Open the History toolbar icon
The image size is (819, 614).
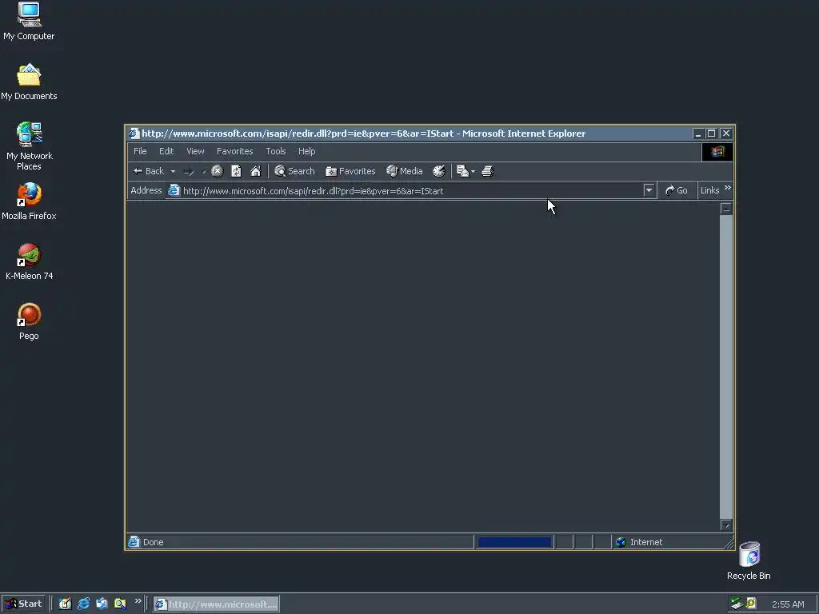[439, 171]
